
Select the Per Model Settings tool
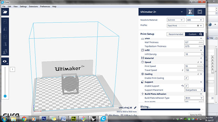(5, 52)
